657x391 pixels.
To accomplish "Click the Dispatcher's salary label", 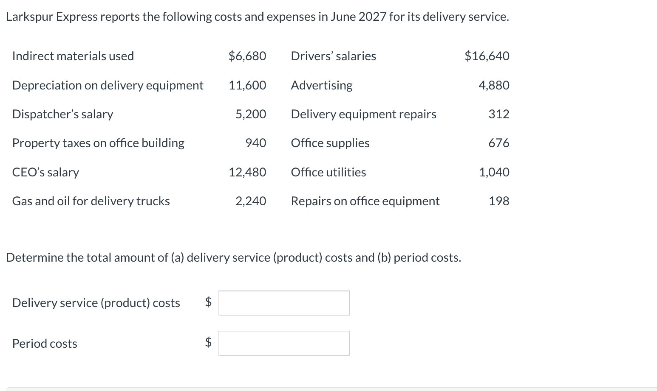I will (x=62, y=114).
